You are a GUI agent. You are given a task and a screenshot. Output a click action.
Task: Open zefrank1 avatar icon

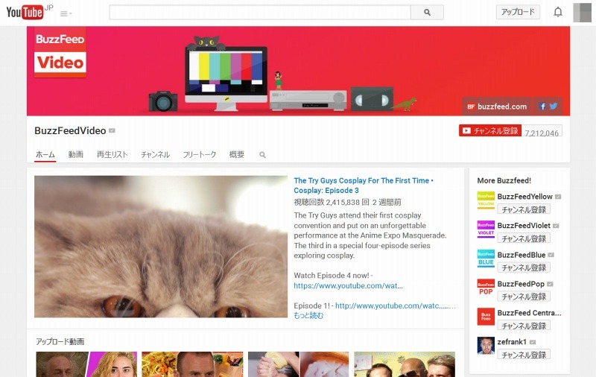click(486, 346)
